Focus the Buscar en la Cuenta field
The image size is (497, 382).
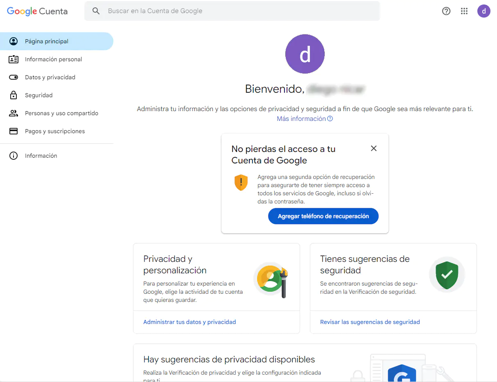pos(237,11)
